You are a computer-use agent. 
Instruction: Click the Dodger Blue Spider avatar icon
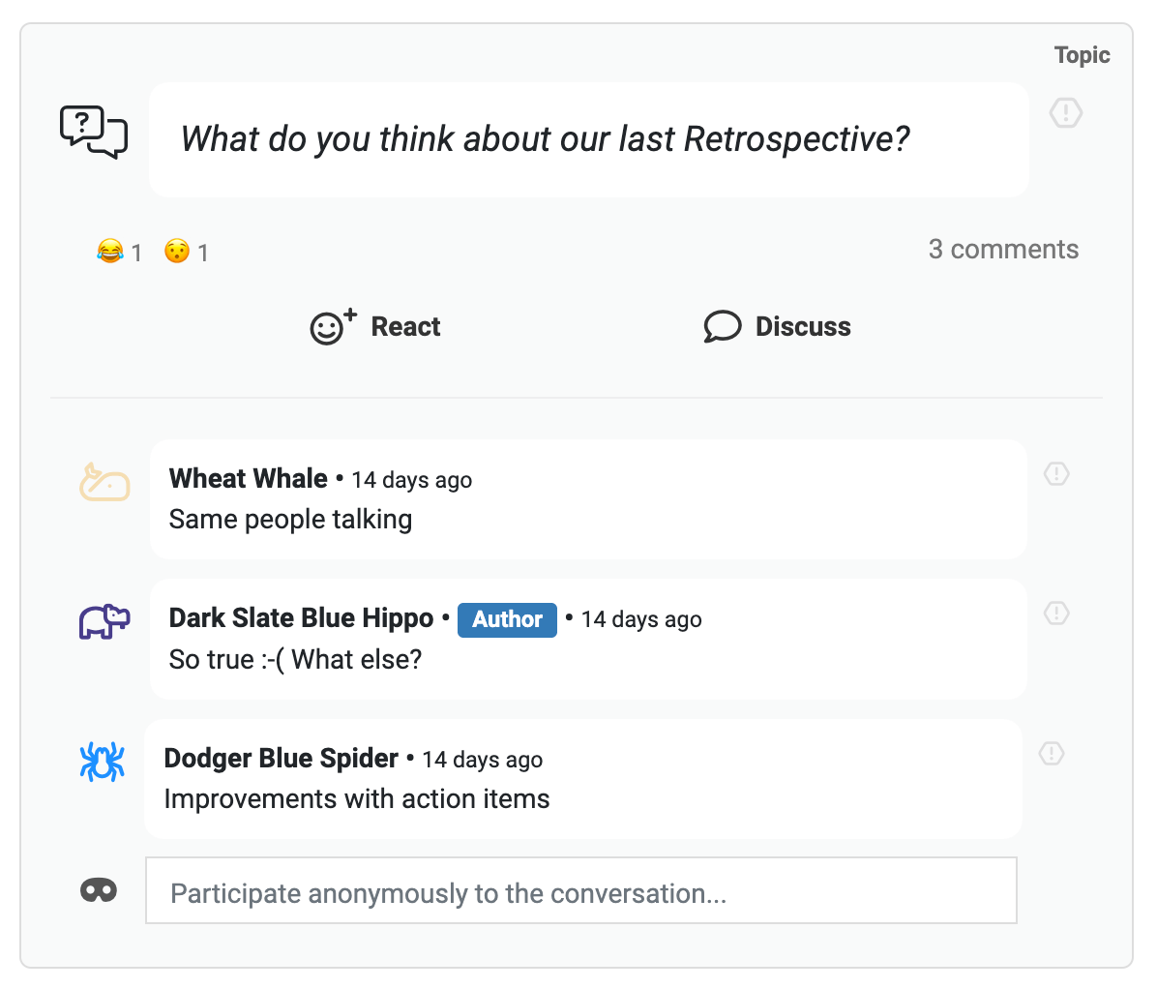pos(103,762)
